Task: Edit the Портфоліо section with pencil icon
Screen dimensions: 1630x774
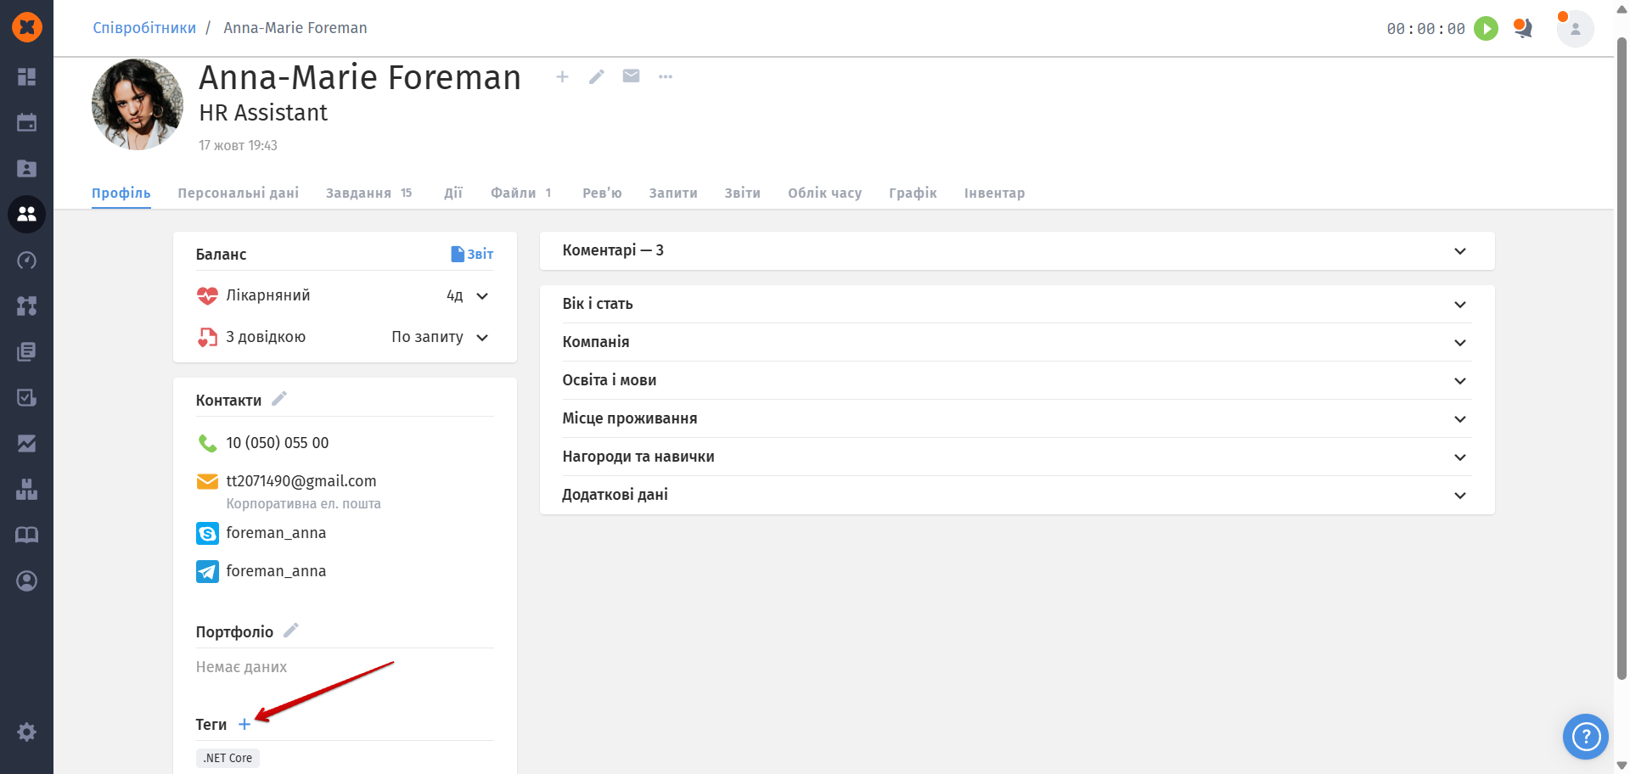Action: pos(291,631)
